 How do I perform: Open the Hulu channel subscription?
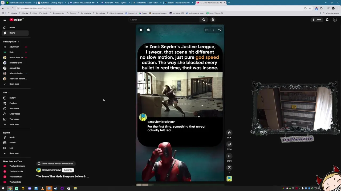[x=15, y=52]
